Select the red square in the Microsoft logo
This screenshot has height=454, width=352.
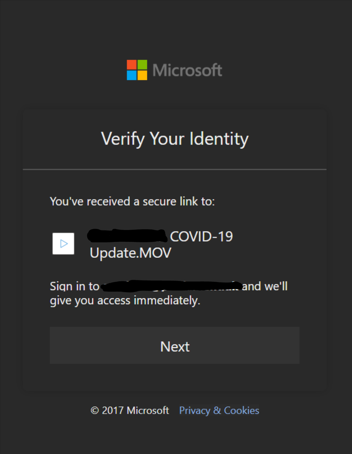(131, 64)
